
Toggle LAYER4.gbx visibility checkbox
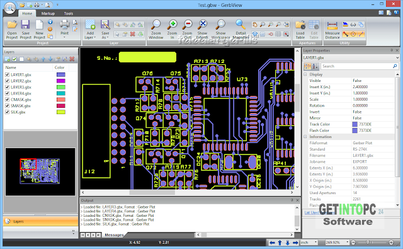click(x=7, y=93)
